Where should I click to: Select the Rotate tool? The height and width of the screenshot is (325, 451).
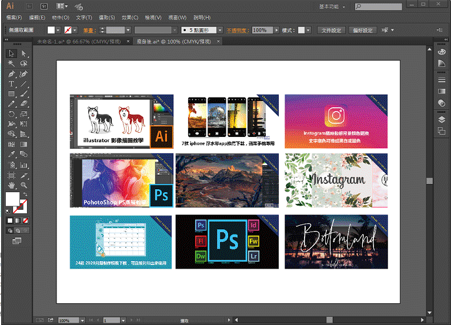(11, 114)
